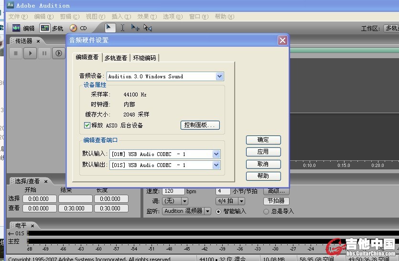This screenshot has width=399, height=261.
Task: Open the 默认输出 port dropdown
Action: [216, 165]
